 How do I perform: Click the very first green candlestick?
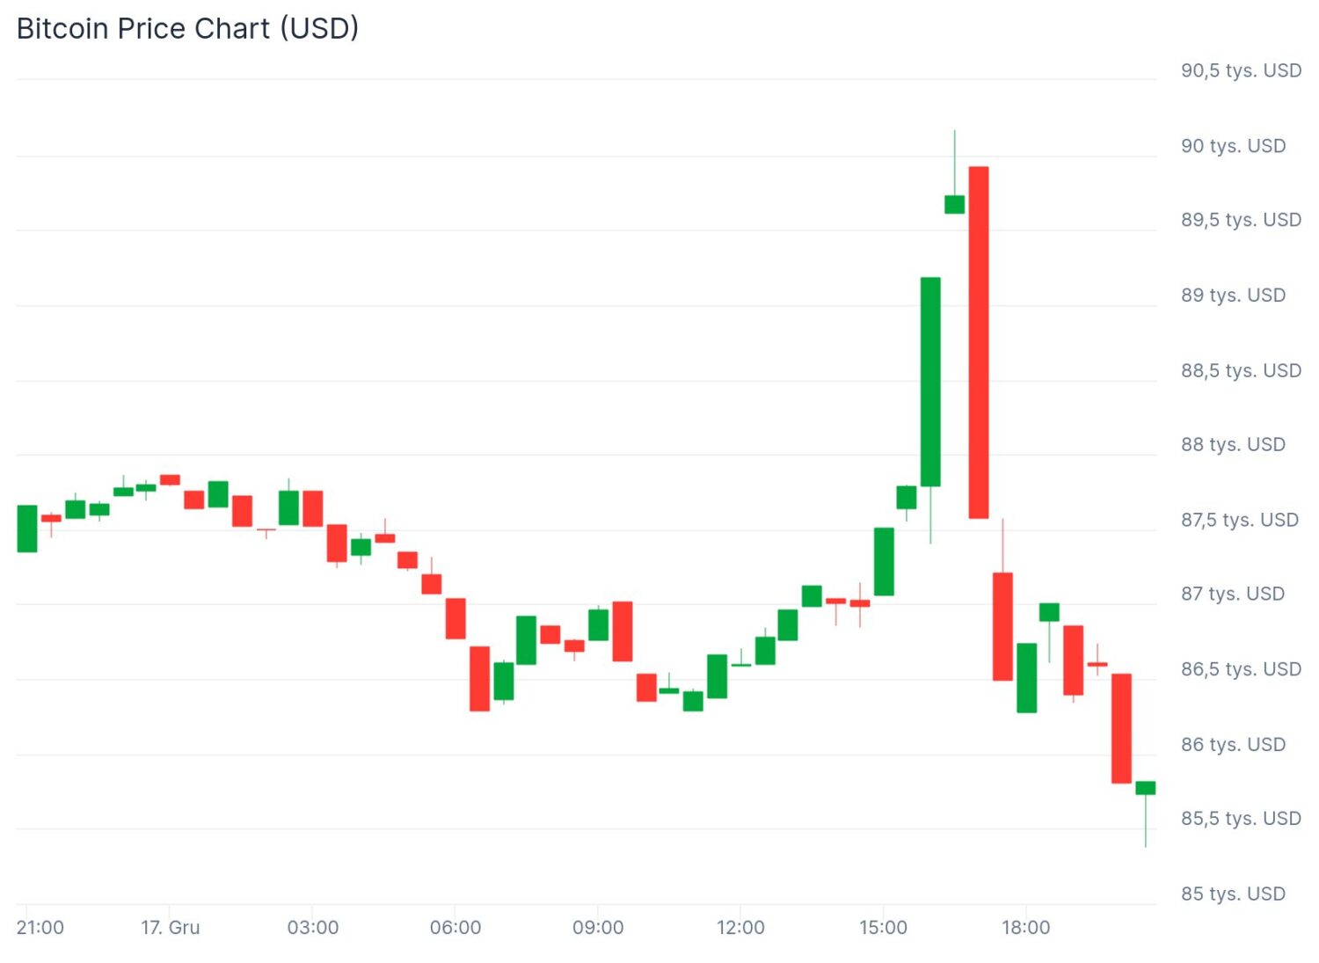pos(27,529)
